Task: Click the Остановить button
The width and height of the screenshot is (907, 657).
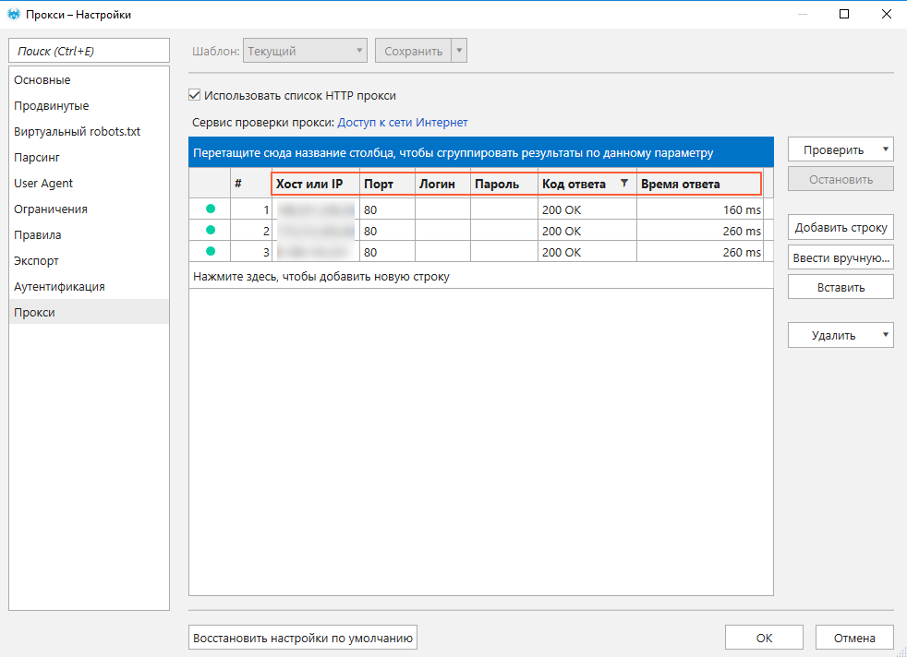Action: tap(840, 179)
